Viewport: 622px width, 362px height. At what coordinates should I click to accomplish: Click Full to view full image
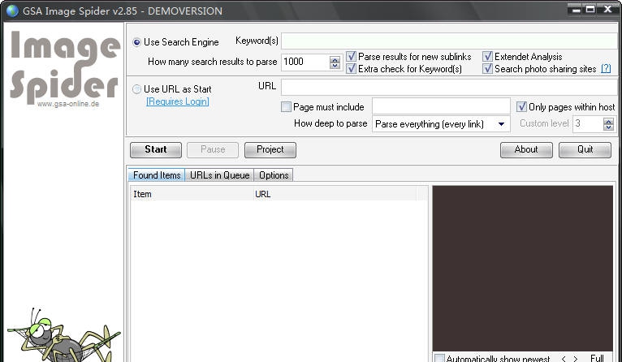tap(597, 359)
